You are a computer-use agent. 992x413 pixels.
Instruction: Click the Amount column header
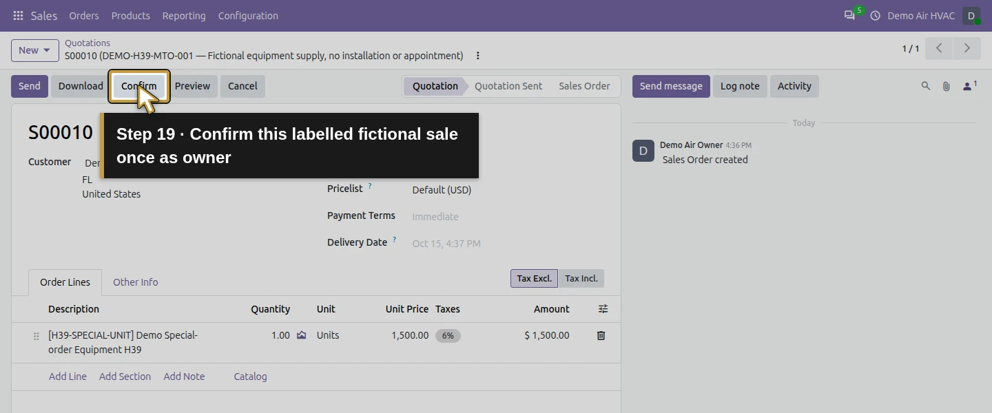tap(552, 309)
